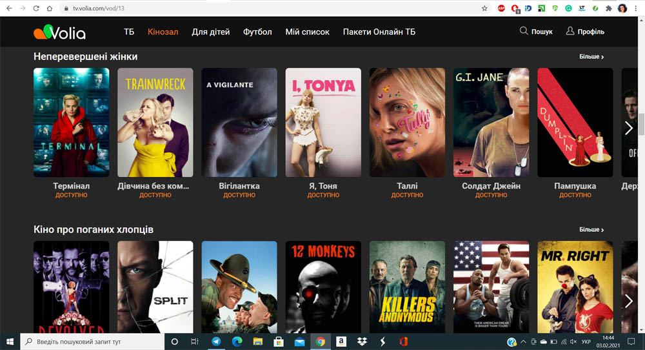This screenshot has height=350, width=645.
Task: Switch to Chrome in taskbar
Action: click(321, 342)
